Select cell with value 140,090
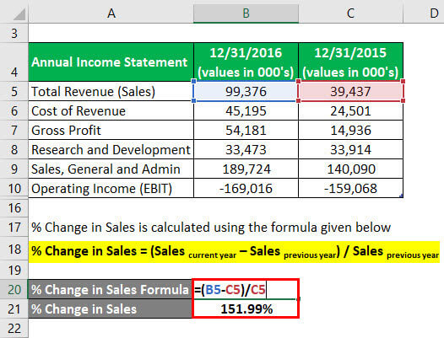This screenshot has height=338, width=444. 350,169
